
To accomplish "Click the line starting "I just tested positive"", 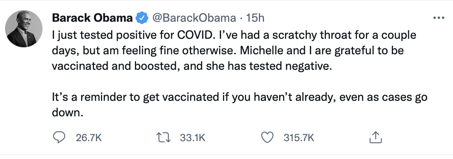I will pos(234,35).
